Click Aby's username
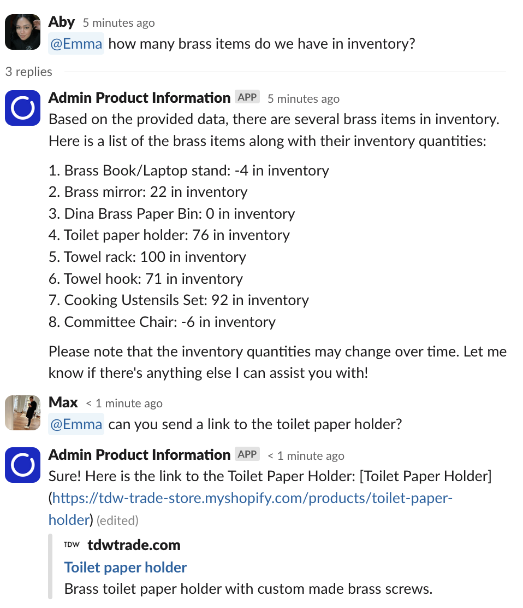Image resolution: width=523 pixels, height=608 pixels. click(62, 21)
